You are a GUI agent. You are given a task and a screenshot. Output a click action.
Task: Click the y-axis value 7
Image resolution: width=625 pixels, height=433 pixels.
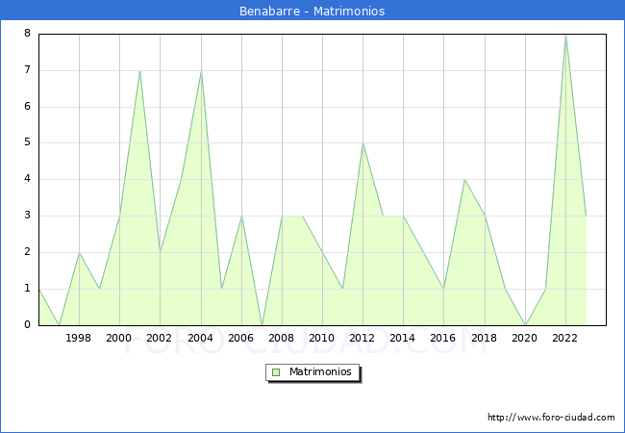coord(28,70)
